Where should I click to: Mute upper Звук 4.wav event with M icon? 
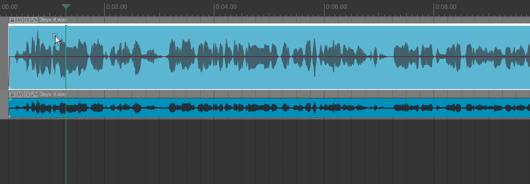click(x=19, y=20)
